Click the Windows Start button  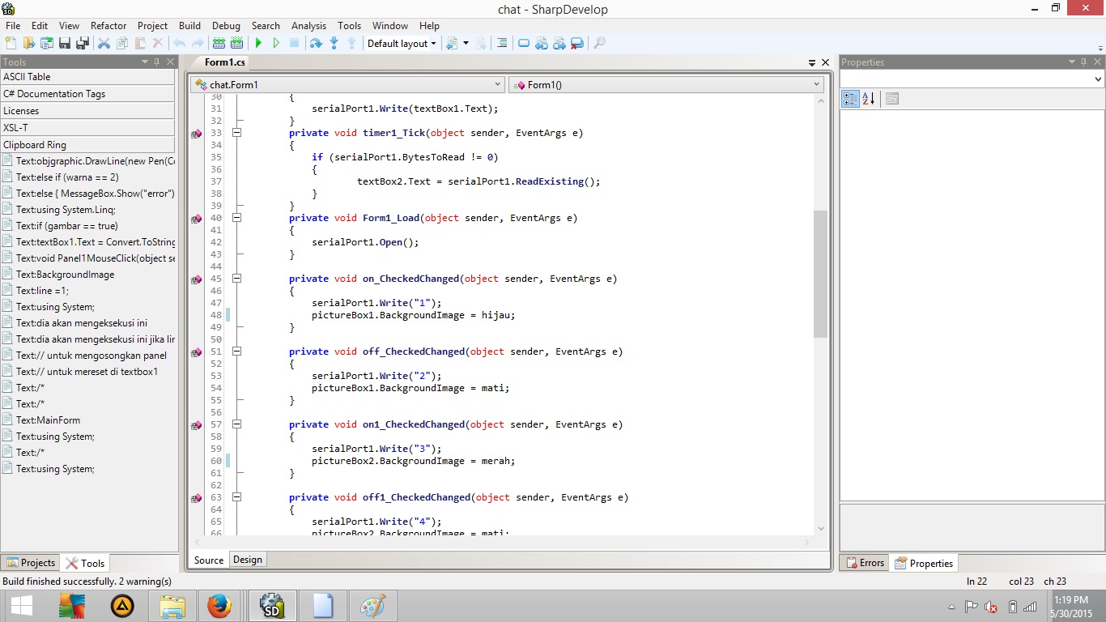tap(21, 606)
